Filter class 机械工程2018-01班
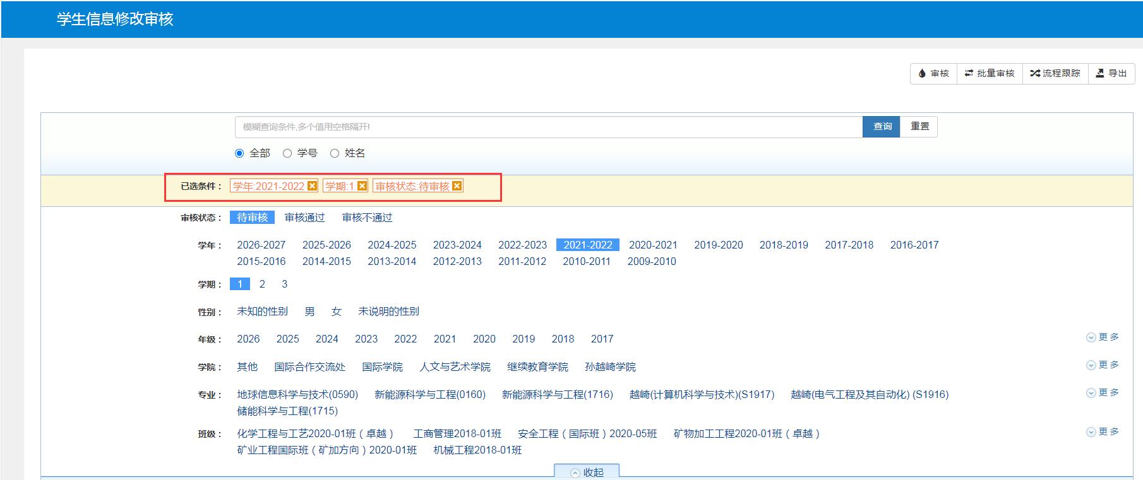1143x480 pixels. click(x=477, y=450)
